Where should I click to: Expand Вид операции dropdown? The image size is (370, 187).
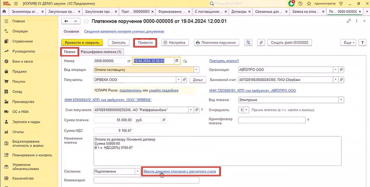[196, 70]
